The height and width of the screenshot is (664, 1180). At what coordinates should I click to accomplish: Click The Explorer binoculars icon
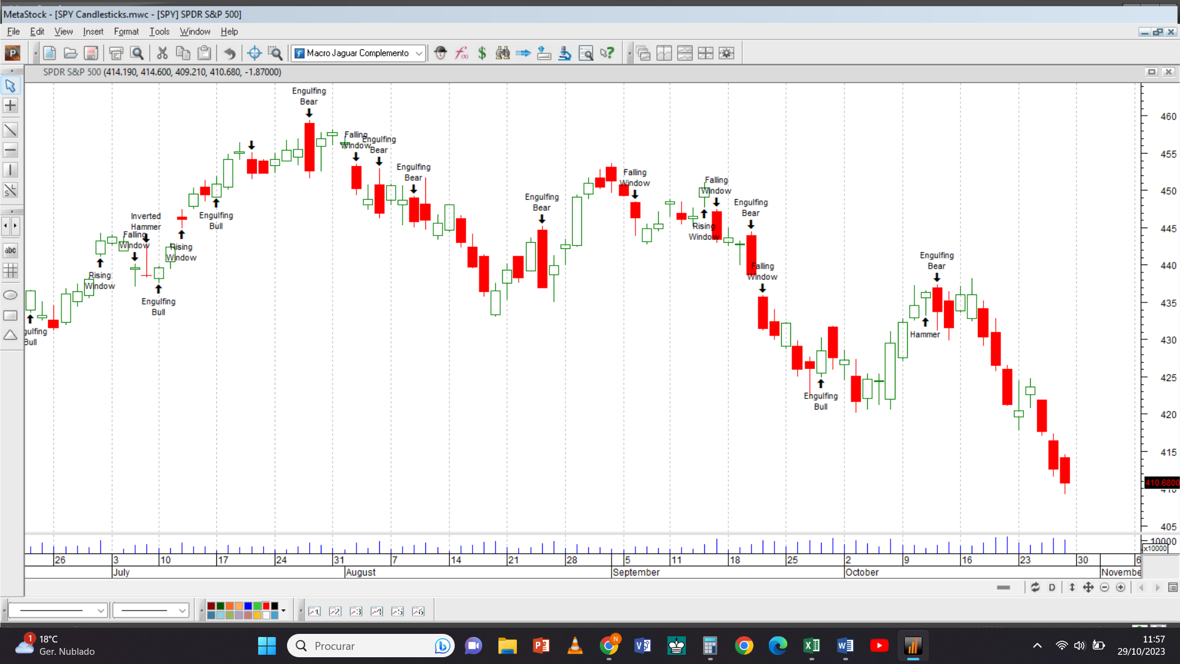503,53
